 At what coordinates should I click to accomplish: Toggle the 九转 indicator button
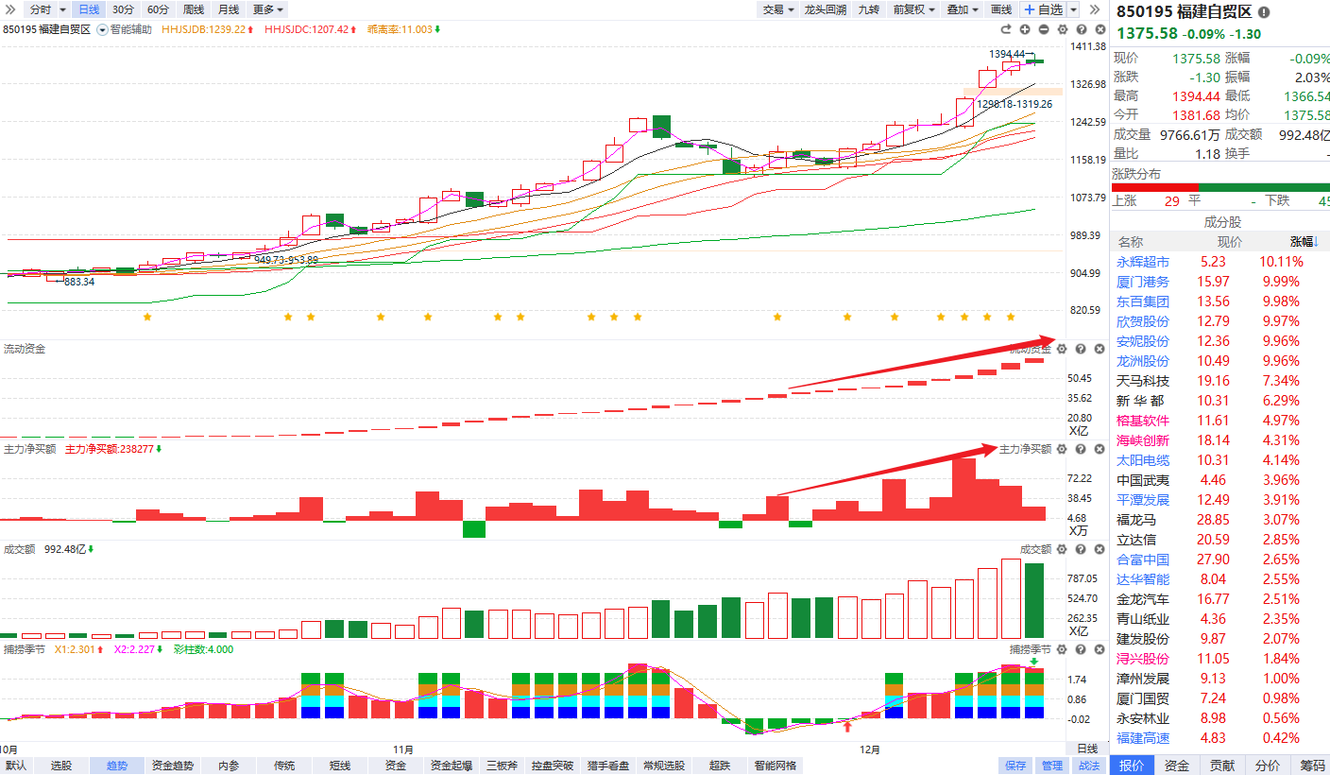(868, 9)
